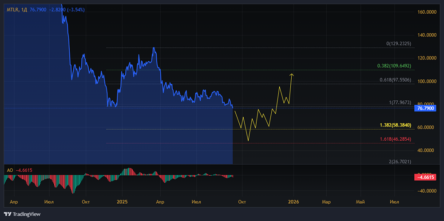Image resolution: width=444 pixels, height=221 pixels.
Task: Click the yellow forecast arrow tip
Action: (x=292, y=74)
